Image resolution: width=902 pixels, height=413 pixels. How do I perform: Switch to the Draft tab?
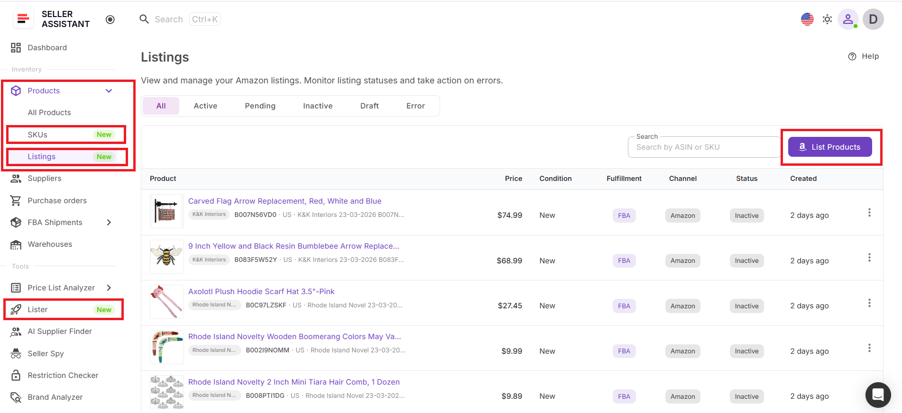[369, 106]
